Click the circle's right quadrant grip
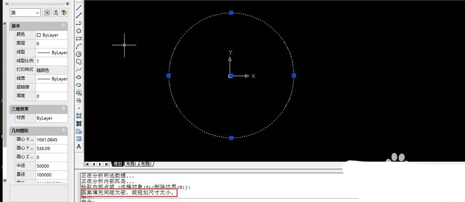This screenshot has height=202, width=465. pos(294,76)
